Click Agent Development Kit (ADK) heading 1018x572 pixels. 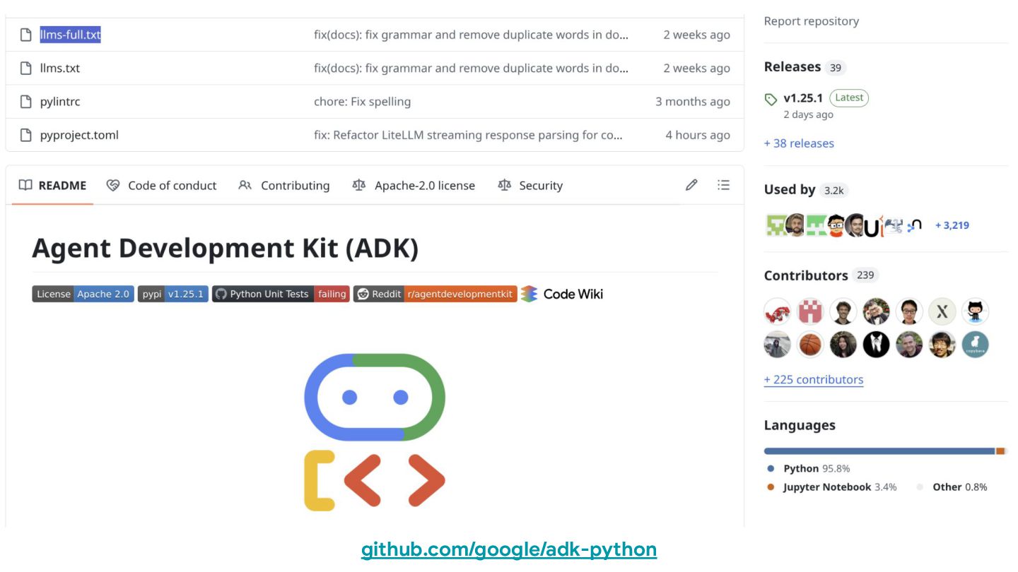226,249
